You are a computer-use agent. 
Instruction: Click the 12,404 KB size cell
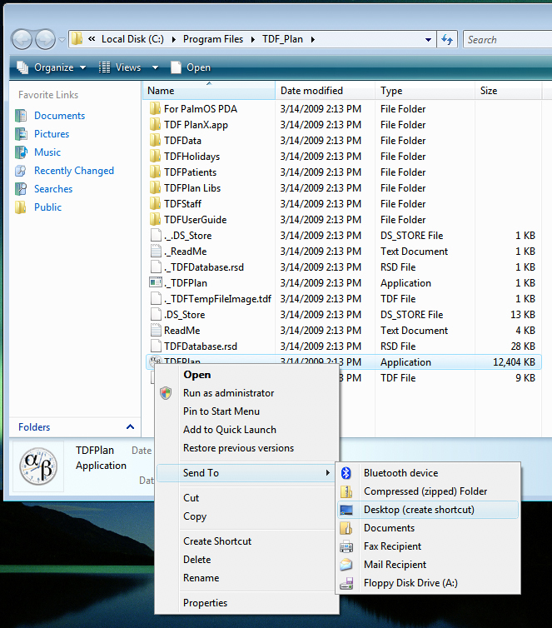[514, 362]
